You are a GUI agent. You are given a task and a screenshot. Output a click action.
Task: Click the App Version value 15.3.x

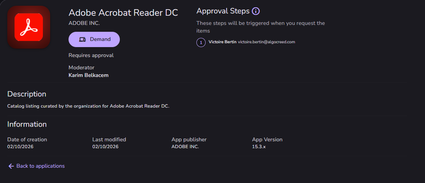259,147
